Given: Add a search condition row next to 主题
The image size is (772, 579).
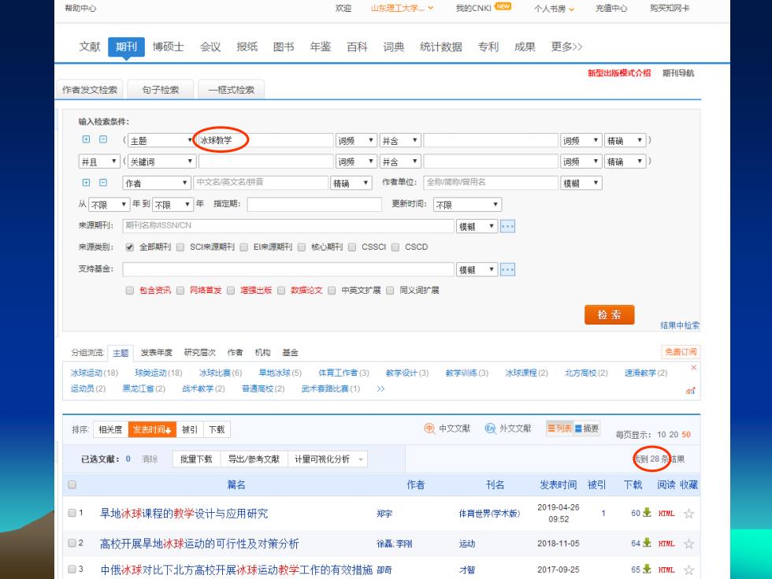Looking at the screenshot, I should [86, 139].
